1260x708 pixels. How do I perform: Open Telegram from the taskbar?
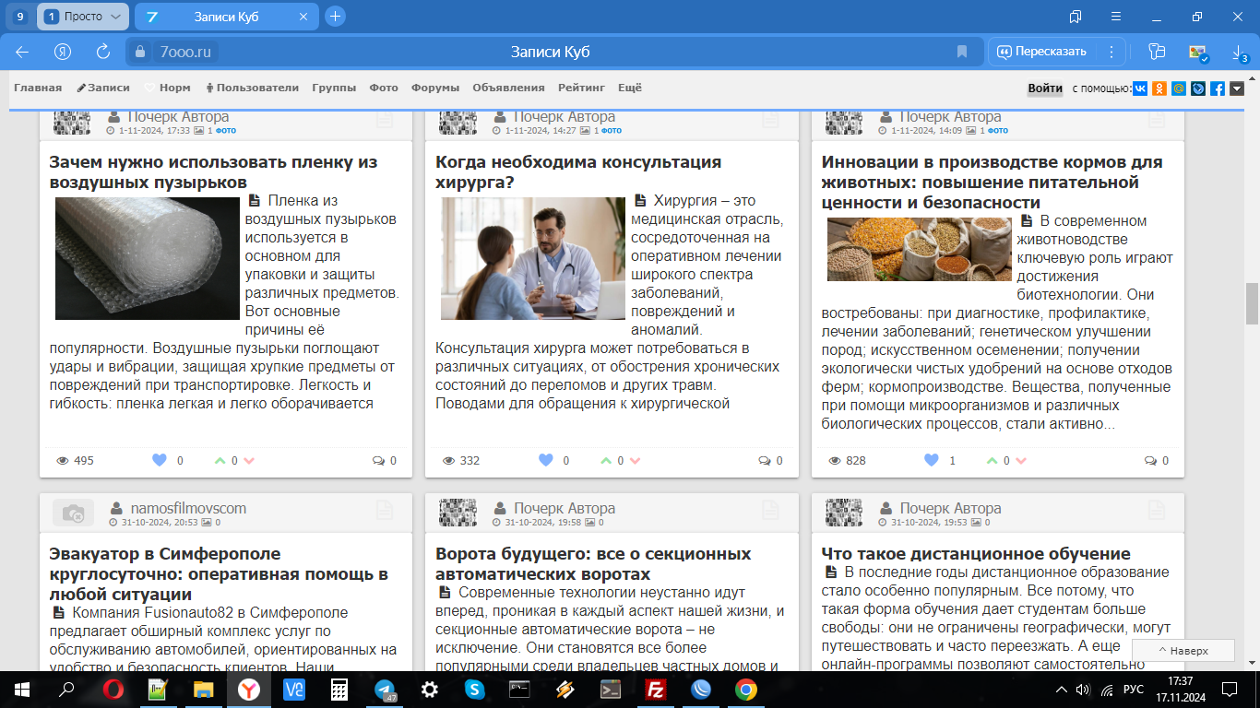(386, 689)
